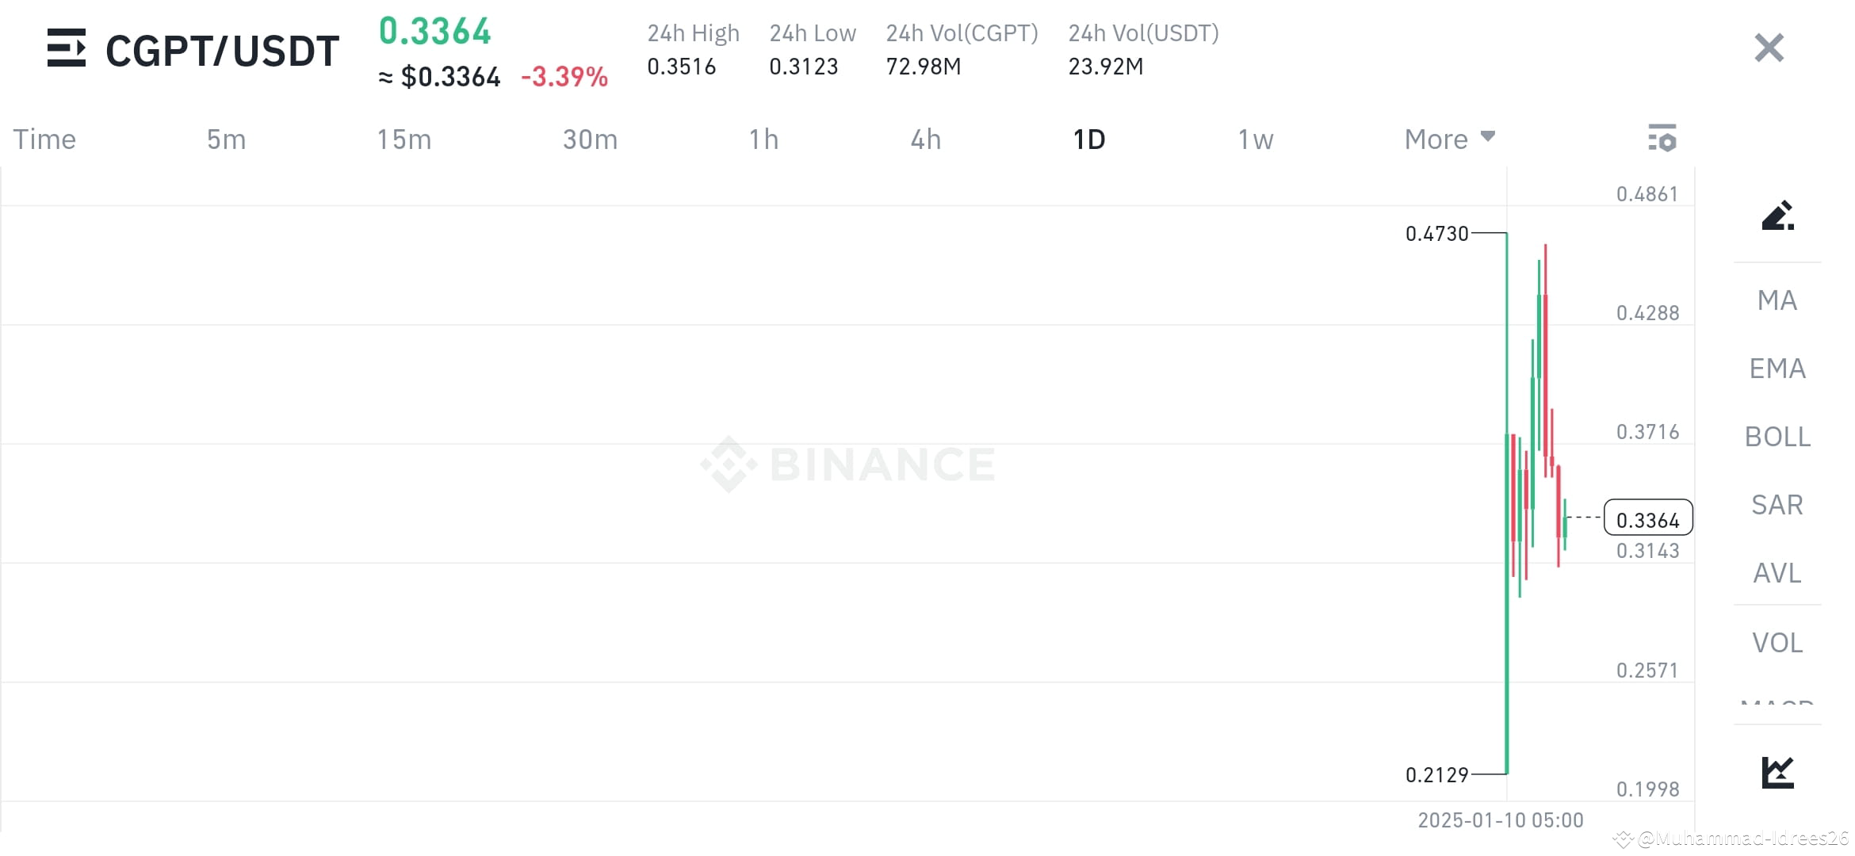Toggle the VOL indicator
1855x856 pixels.
coord(1777,642)
